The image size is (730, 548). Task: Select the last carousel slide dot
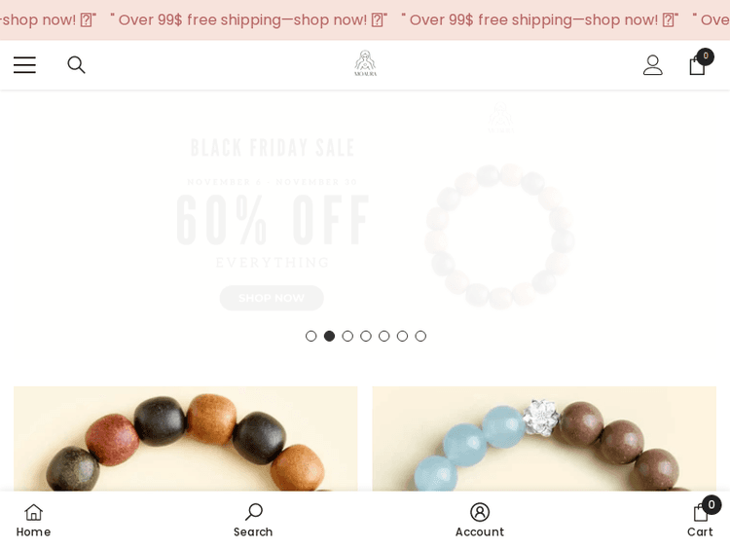click(x=420, y=336)
